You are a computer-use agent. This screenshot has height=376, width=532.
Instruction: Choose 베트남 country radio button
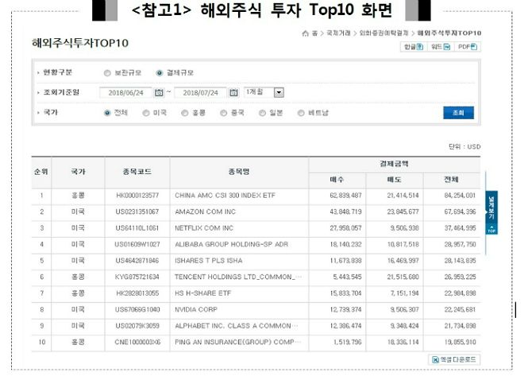[x=300, y=113]
